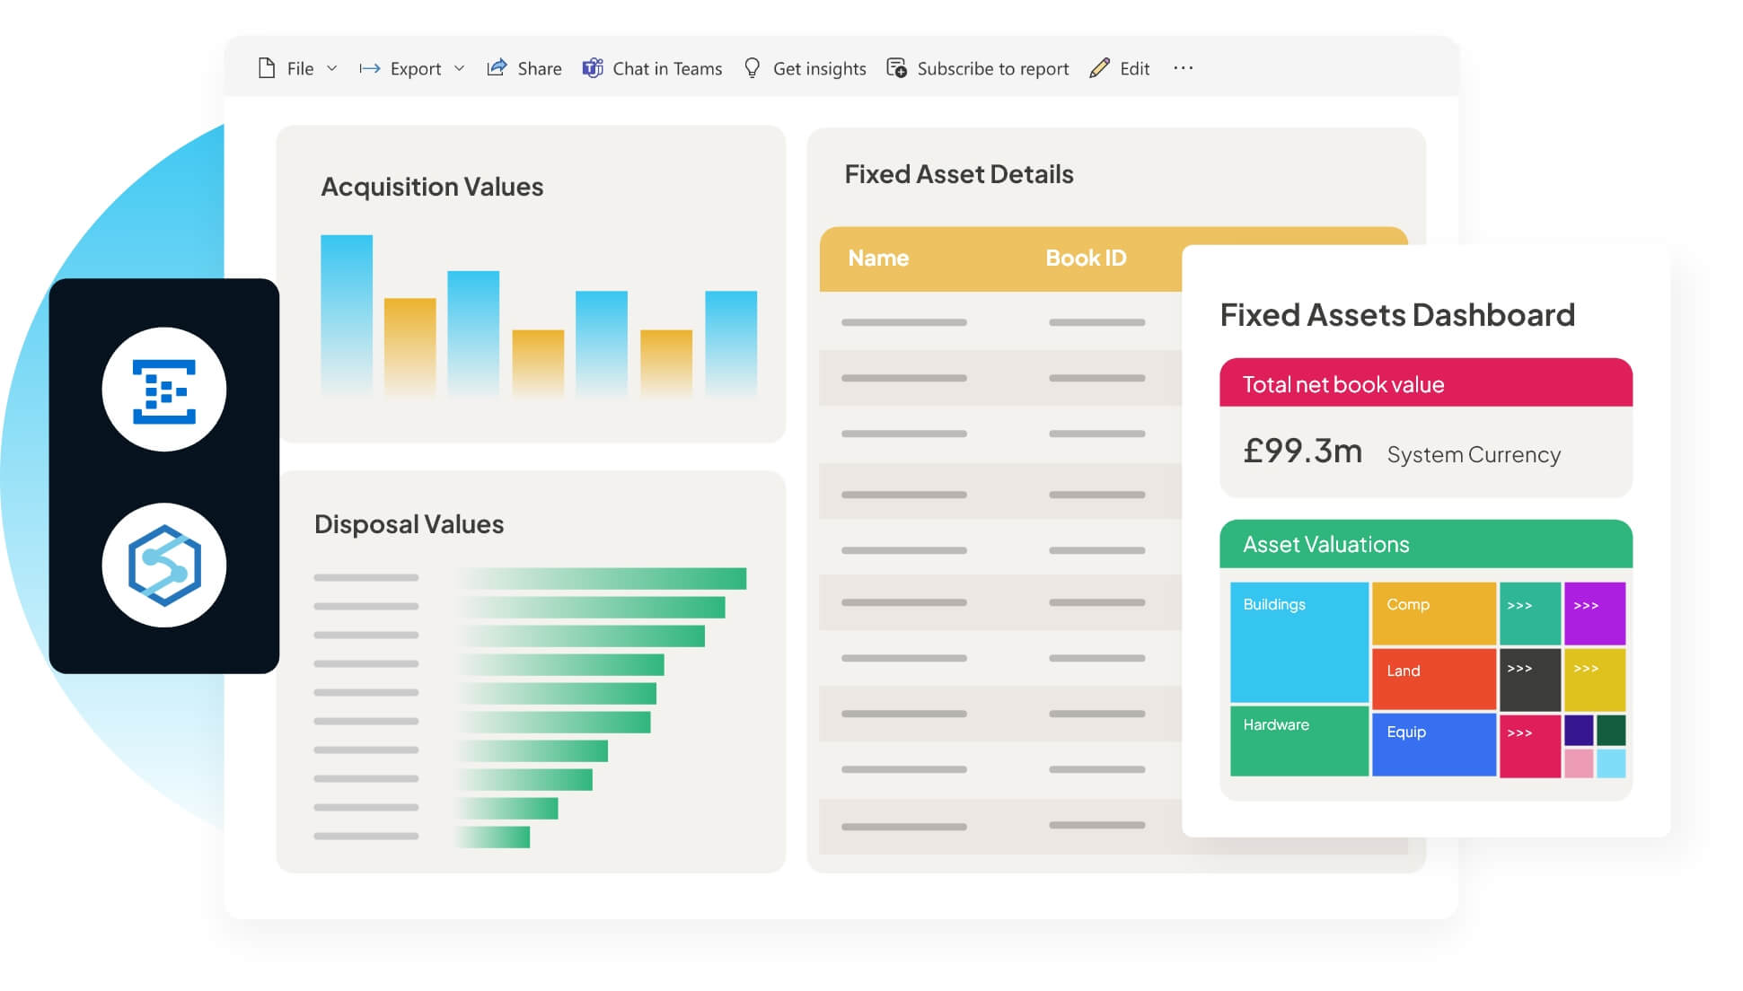Click the Total net book value card
The width and height of the screenshot is (1743, 991).
pos(1425,427)
